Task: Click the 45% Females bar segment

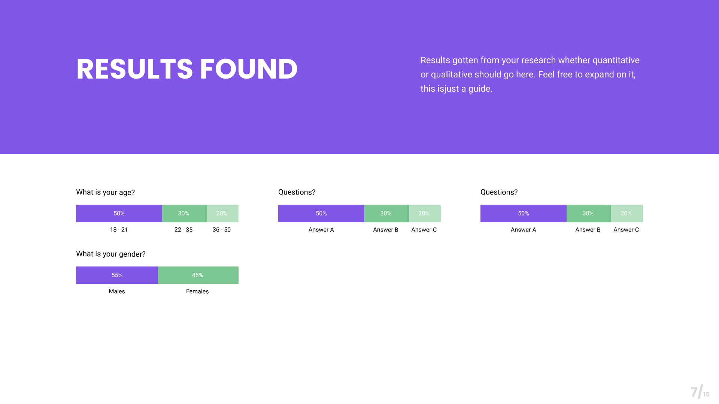Action: [198, 275]
